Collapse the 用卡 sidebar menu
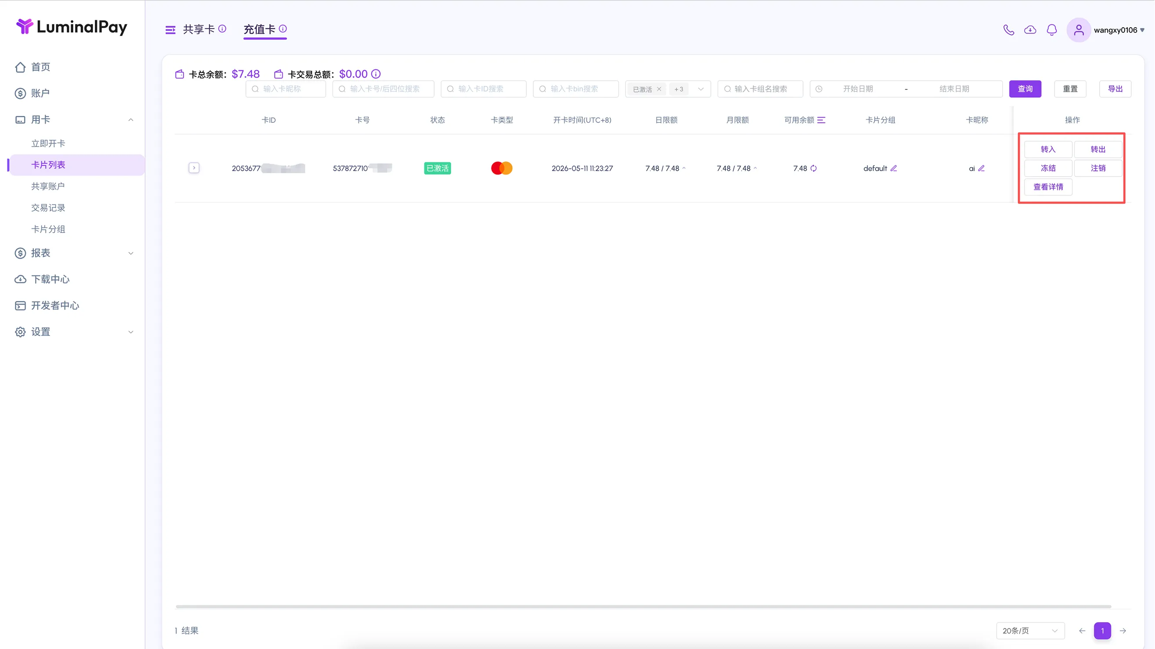1155x649 pixels. click(x=131, y=120)
